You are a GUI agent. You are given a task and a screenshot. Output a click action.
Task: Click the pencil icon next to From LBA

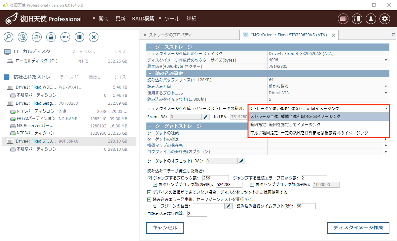206,117
